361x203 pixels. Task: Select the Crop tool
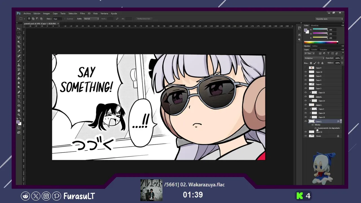tap(19, 47)
